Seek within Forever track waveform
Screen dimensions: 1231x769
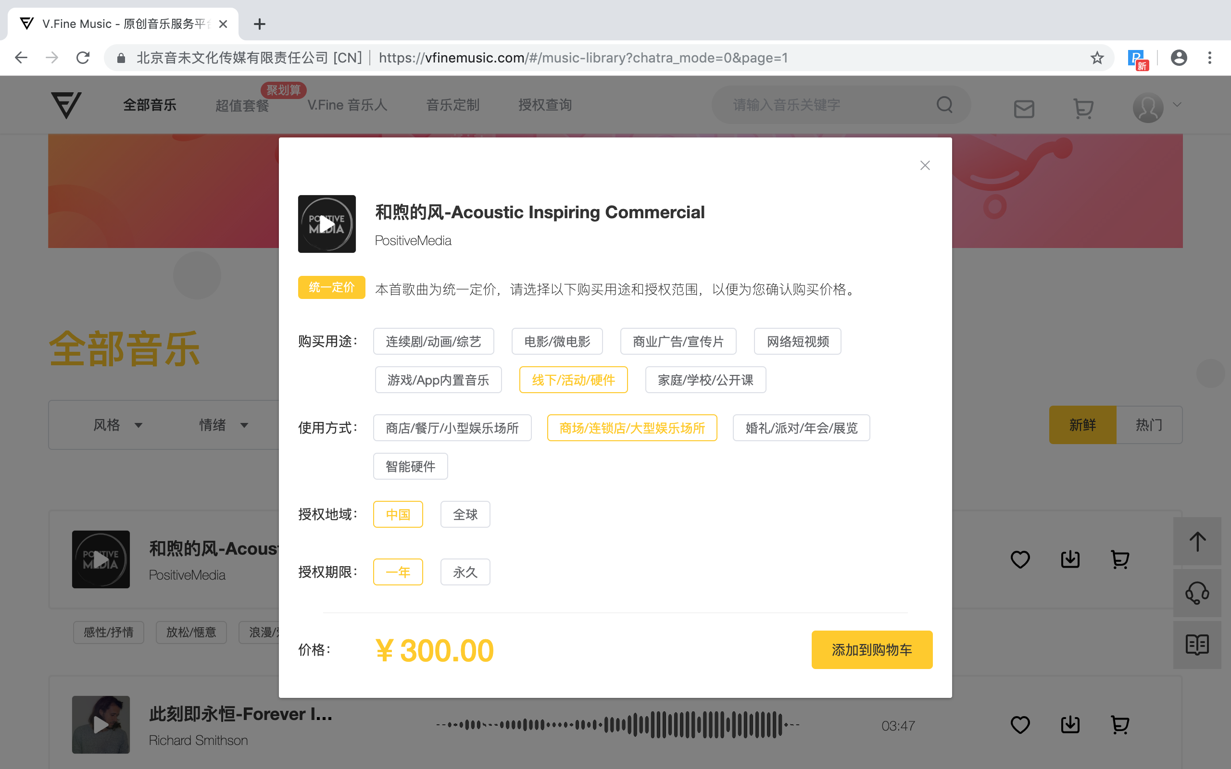coord(617,724)
